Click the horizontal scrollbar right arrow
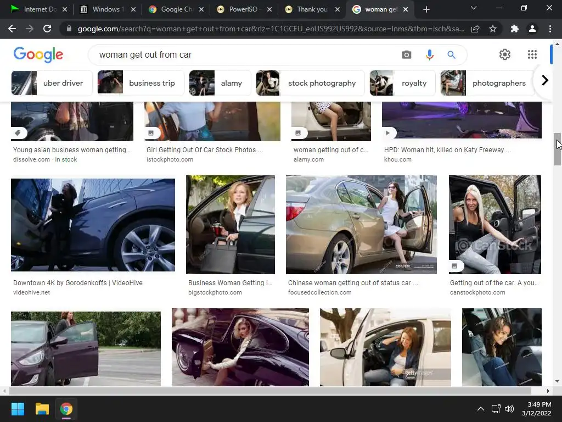The height and width of the screenshot is (422, 562). [x=548, y=391]
